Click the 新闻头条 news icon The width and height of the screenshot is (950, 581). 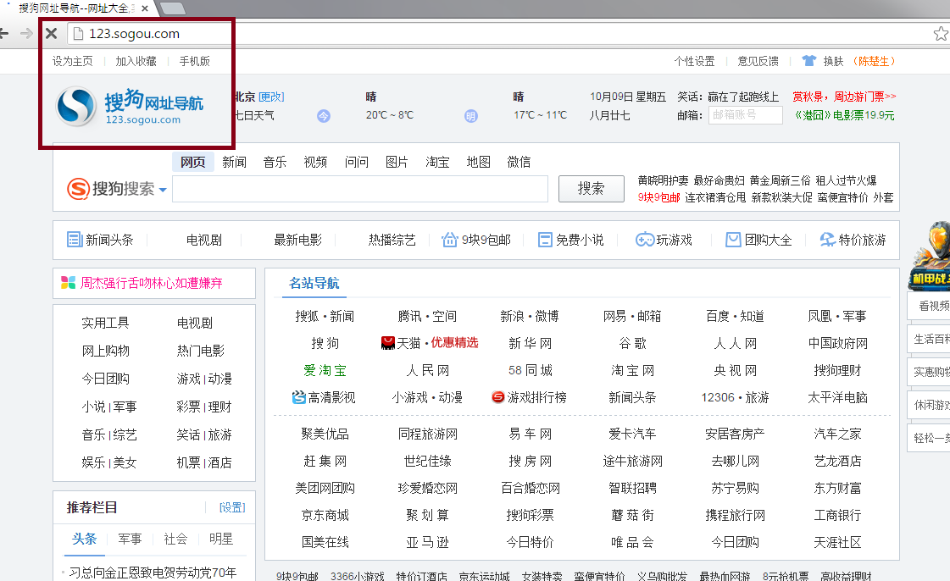click(x=75, y=240)
